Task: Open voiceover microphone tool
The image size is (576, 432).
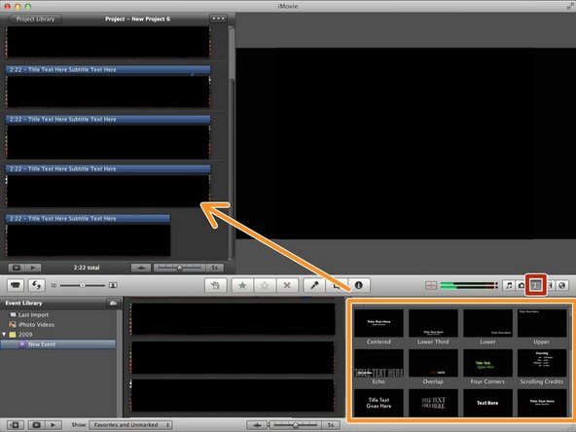Action: coord(314,285)
